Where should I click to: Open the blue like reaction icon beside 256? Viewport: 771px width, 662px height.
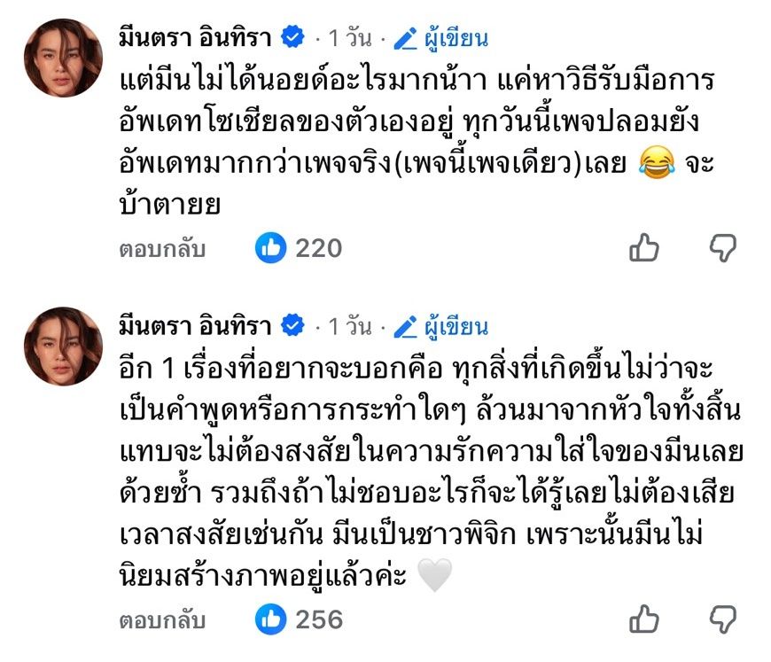(270, 619)
